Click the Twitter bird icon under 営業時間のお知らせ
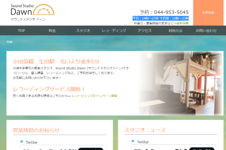This screenshot has width=226, height=150. click(x=22, y=141)
